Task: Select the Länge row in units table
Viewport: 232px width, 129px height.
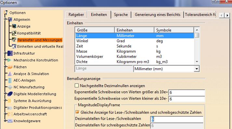Action: tap(135, 36)
